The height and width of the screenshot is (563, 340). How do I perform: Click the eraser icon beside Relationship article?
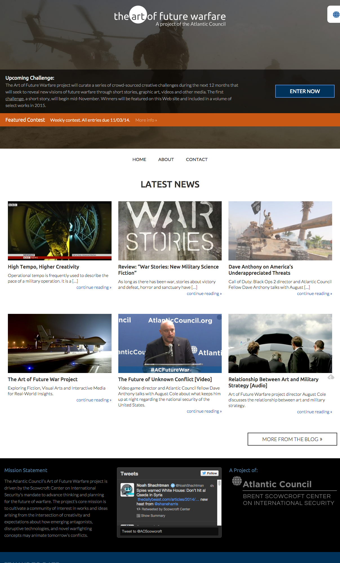pyautogui.click(x=331, y=377)
